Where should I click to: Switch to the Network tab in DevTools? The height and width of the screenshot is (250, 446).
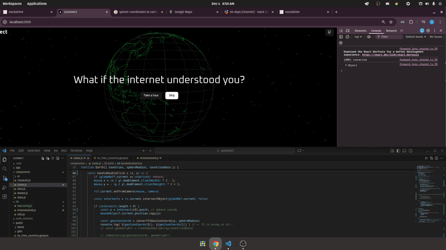pyautogui.click(x=391, y=31)
